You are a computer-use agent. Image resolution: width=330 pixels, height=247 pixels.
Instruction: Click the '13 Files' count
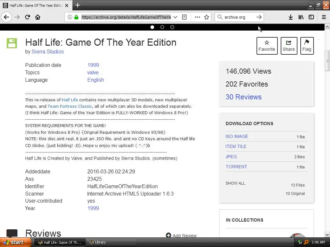point(297,185)
